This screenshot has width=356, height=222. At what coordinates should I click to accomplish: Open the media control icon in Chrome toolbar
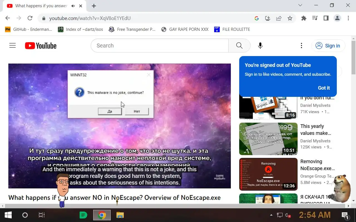315,18
